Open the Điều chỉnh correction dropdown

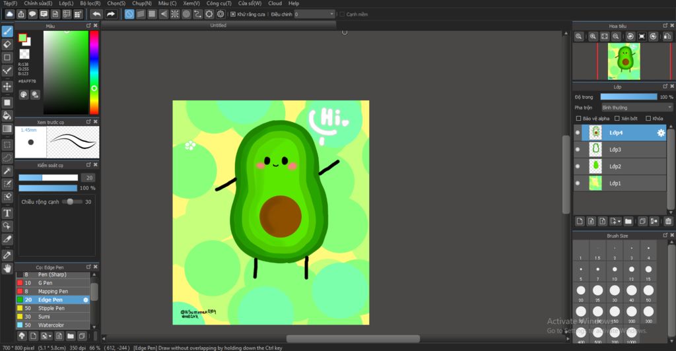315,15
